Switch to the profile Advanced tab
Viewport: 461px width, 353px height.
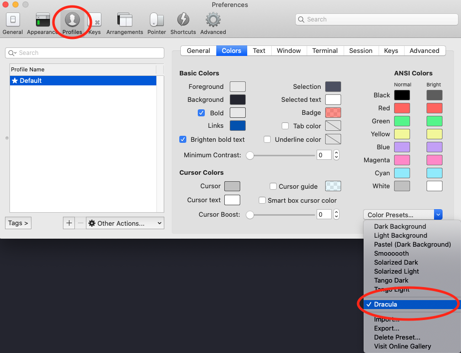click(x=425, y=50)
